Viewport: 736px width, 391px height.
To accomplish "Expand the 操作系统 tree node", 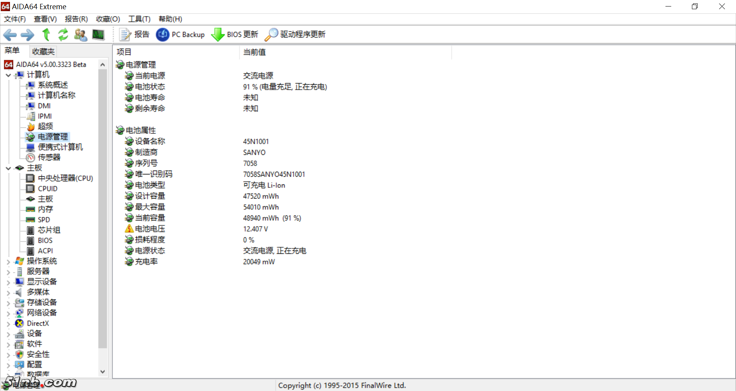I will click(8, 262).
